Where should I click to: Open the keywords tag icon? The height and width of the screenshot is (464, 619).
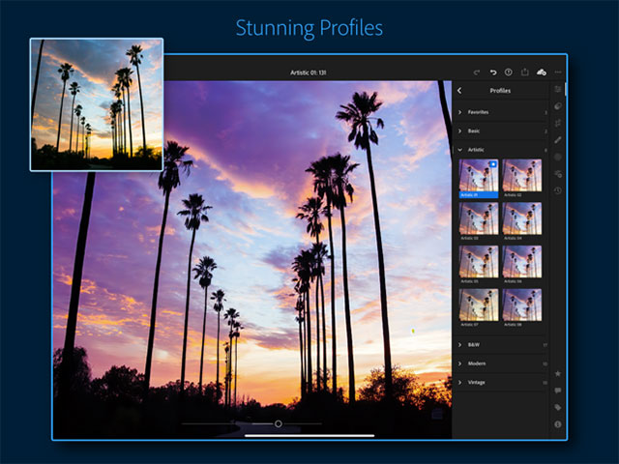(558, 407)
